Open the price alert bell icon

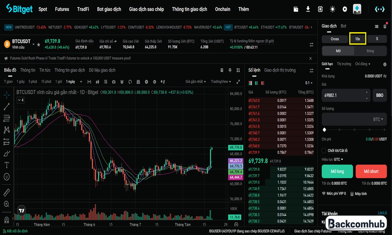pos(230,70)
